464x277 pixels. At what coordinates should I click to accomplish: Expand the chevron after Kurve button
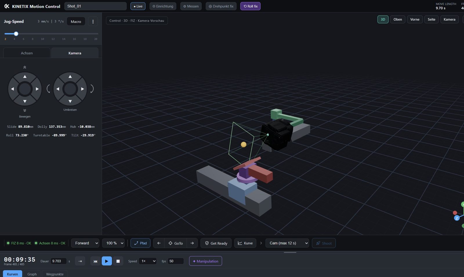coord(261,243)
